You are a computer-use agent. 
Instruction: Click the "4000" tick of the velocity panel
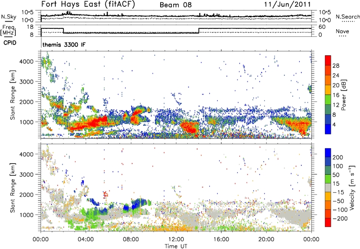pos(27,154)
